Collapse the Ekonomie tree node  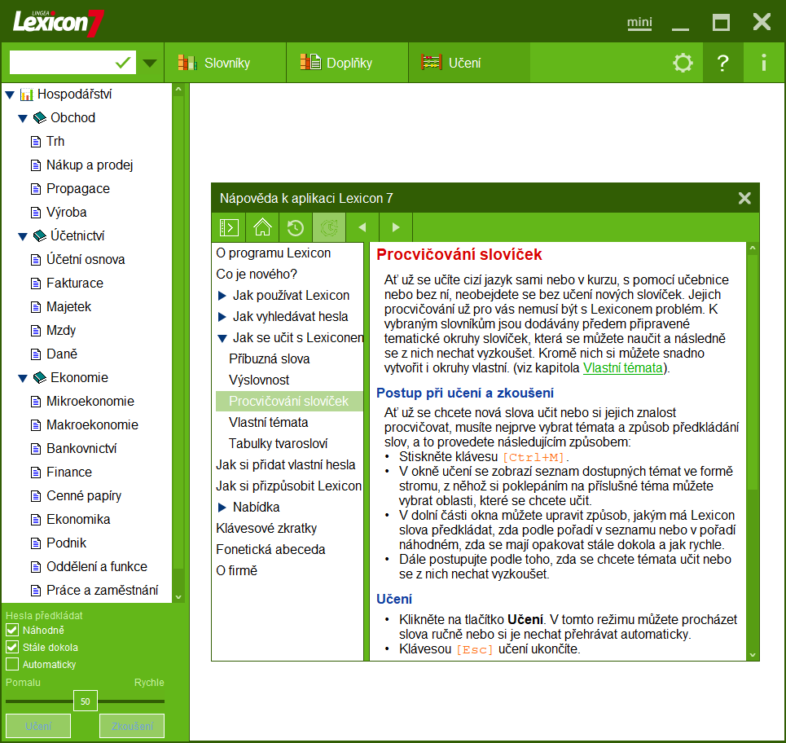tap(23, 378)
